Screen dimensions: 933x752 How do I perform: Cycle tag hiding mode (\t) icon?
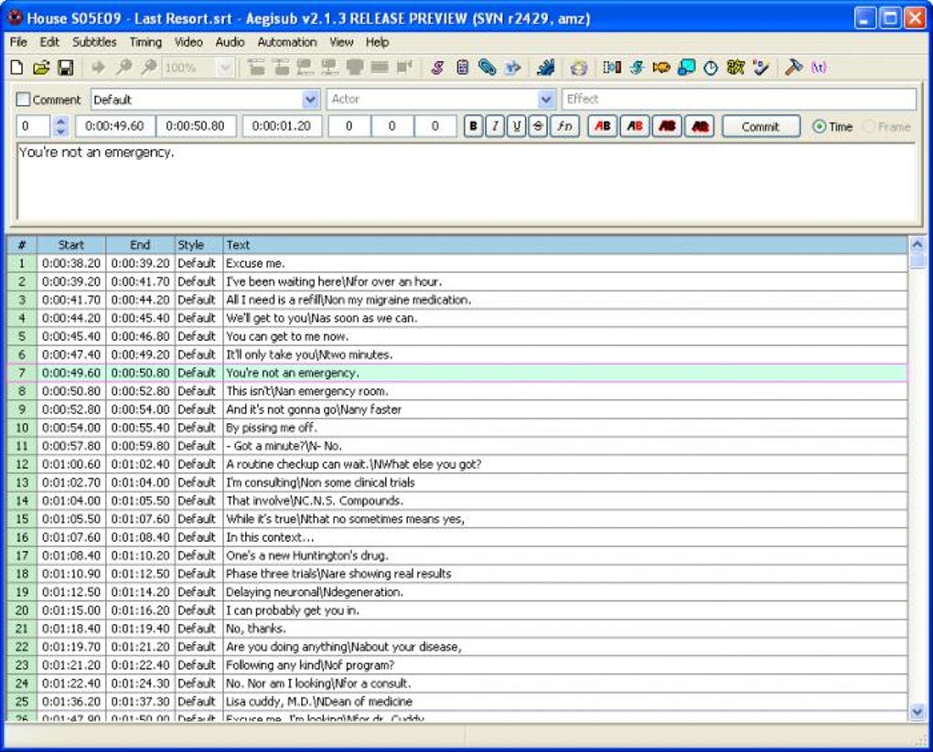pos(820,68)
